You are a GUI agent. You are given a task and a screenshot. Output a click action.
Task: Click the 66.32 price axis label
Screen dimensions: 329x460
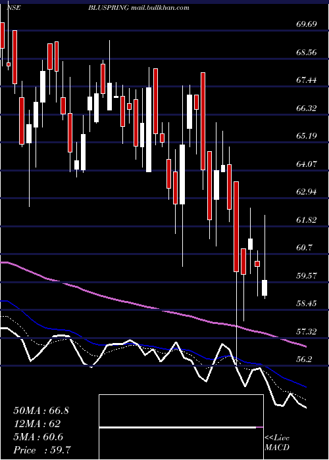click(306, 108)
